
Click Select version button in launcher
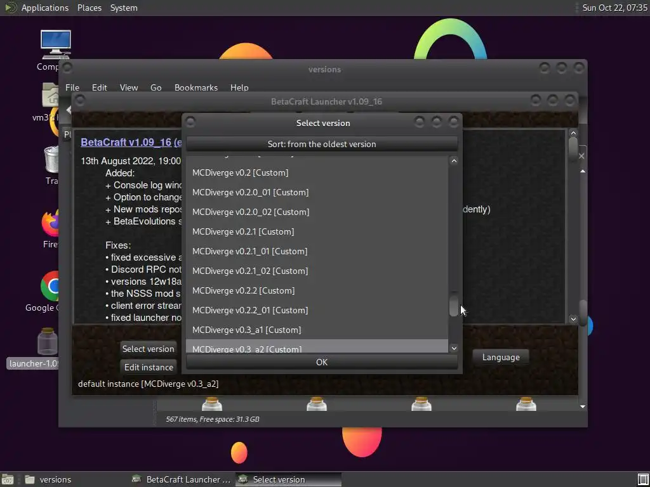coord(149,349)
